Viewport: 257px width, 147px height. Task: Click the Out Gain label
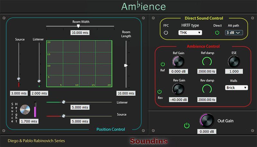[226, 121]
